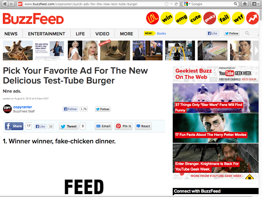This screenshot has width=262, height=197.
Task: Click the Pin it button
Action: (x=124, y=126)
